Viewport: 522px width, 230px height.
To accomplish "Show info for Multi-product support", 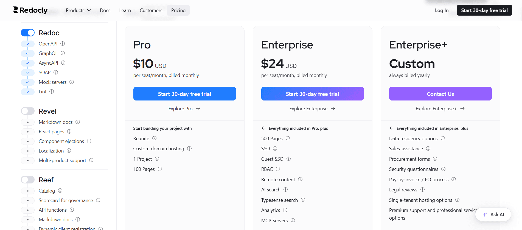I will pos(91,160).
